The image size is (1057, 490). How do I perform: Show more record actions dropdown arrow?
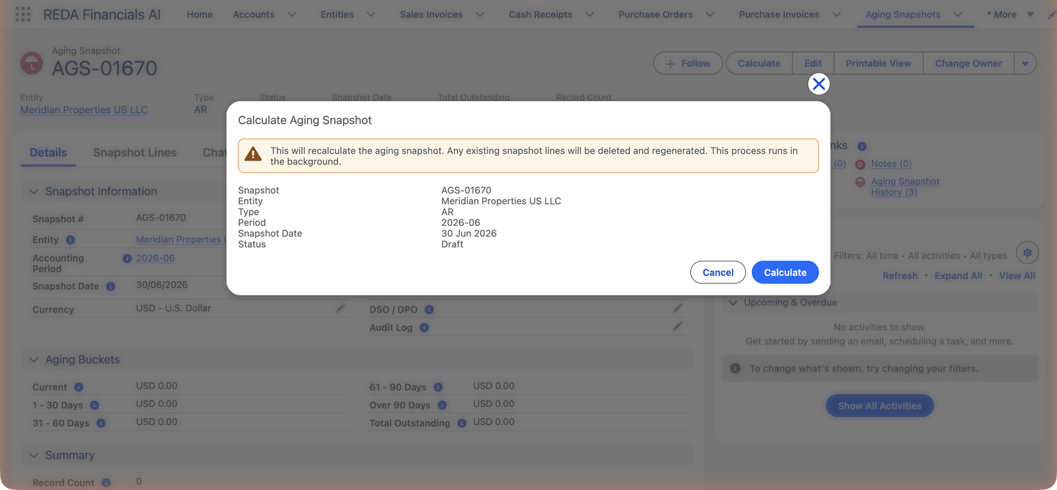1025,63
